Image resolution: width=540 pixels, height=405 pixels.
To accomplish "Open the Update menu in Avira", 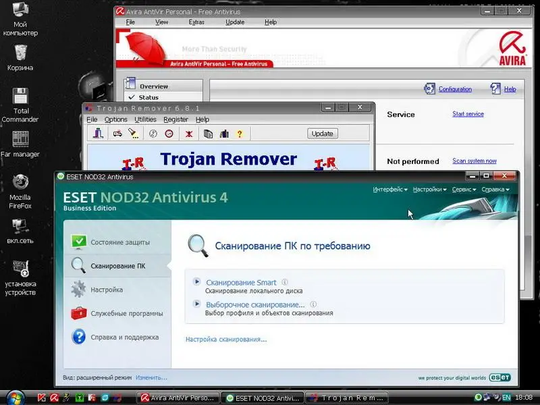I will pos(235,22).
